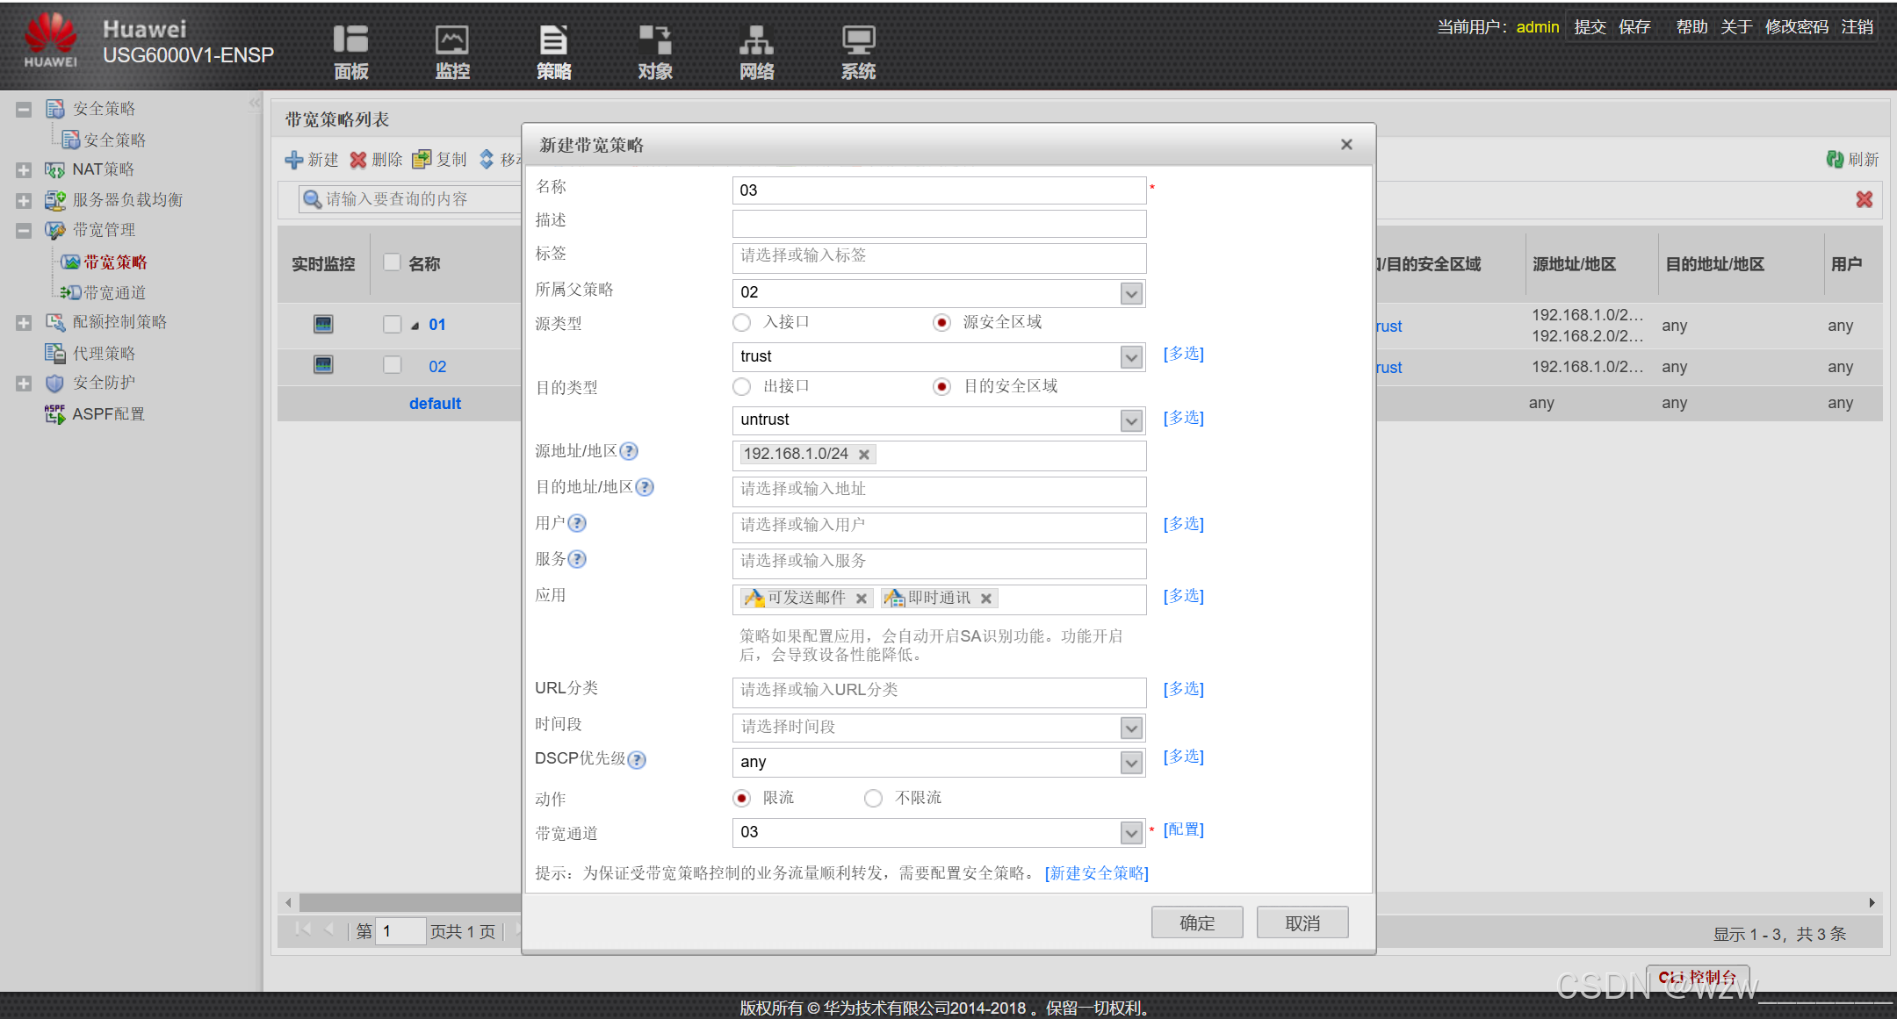The height and width of the screenshot is (1019, 1897).
Task: Expand the 带宽通道 dropdown arrow
Action: point(1131,832)
